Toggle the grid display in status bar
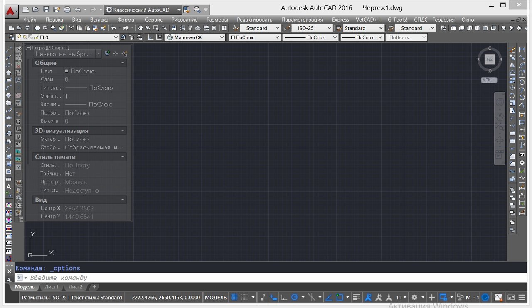This screenshot has width=532, height=308. click(x=234, y=297)
